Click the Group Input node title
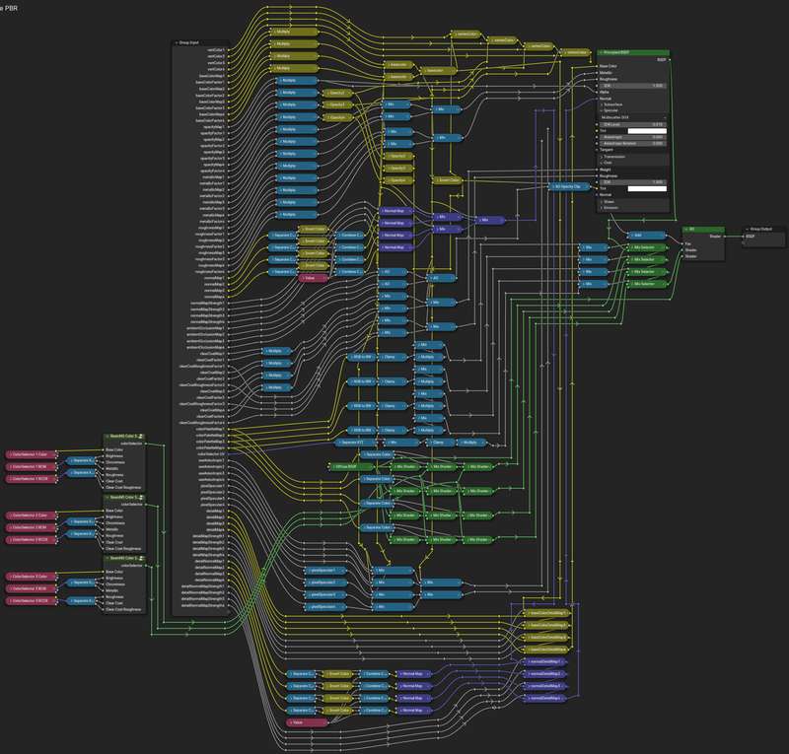Viewport: 789px width, 754px height. pyautogui.click(x=188, y=42)
